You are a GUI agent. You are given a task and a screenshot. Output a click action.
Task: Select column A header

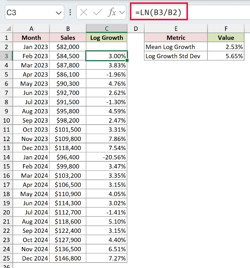(31, 29)
